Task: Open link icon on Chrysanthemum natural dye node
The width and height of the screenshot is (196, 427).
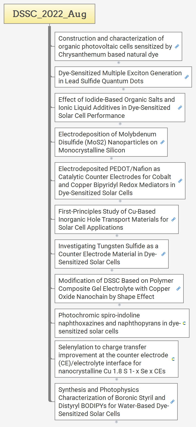Action: point(177,46)
